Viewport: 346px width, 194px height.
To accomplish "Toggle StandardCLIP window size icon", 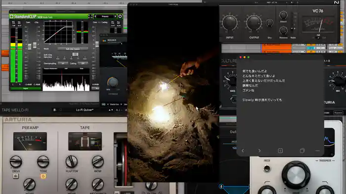I will 90,16.
